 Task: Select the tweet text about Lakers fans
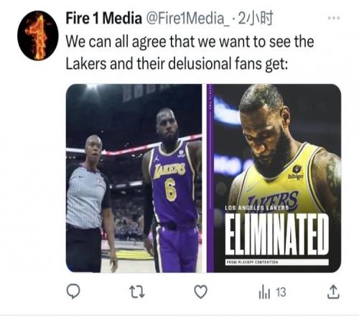coord(190,52)
